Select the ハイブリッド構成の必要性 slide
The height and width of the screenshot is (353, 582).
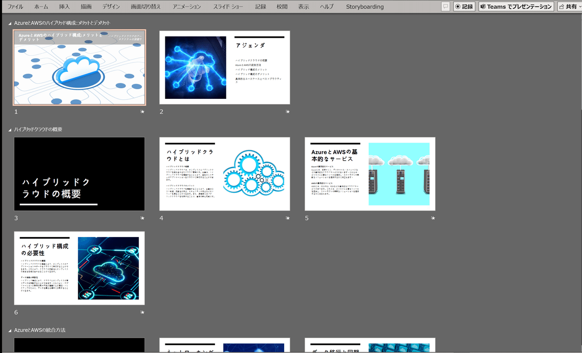pos(80,268)
